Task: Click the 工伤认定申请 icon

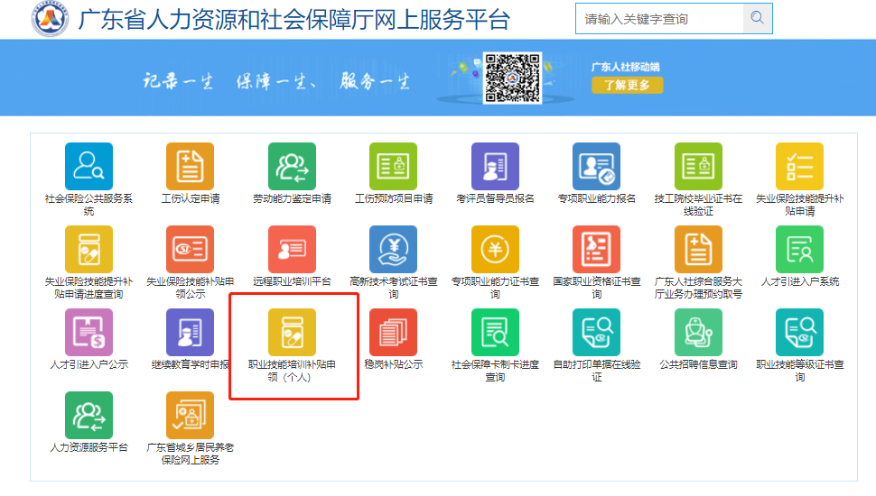Action: 190,167
